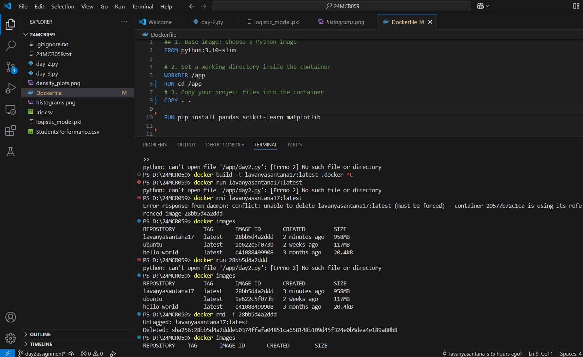Open the Testing flask view

click(11, 152)
